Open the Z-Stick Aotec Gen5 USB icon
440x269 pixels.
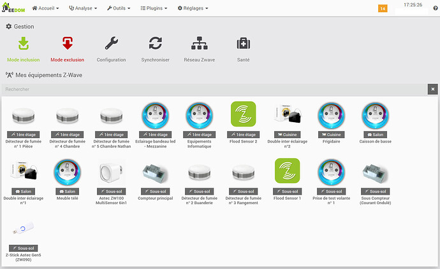pyautogui.click(x=24, y=228)
